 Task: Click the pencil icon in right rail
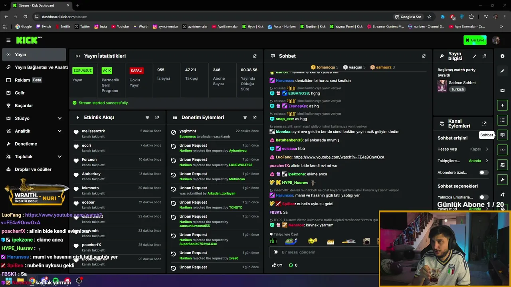pyautogui.click(x=502, y=71)
